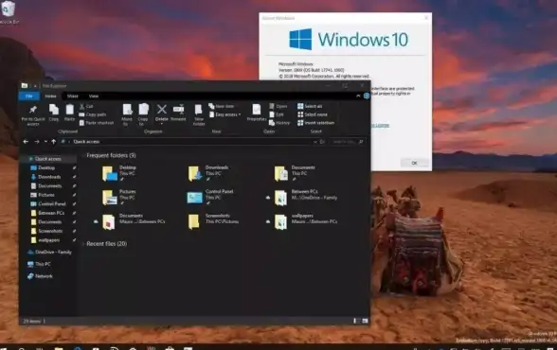Click Paste shortcut in the ribbon

click(x=97, y=123)
